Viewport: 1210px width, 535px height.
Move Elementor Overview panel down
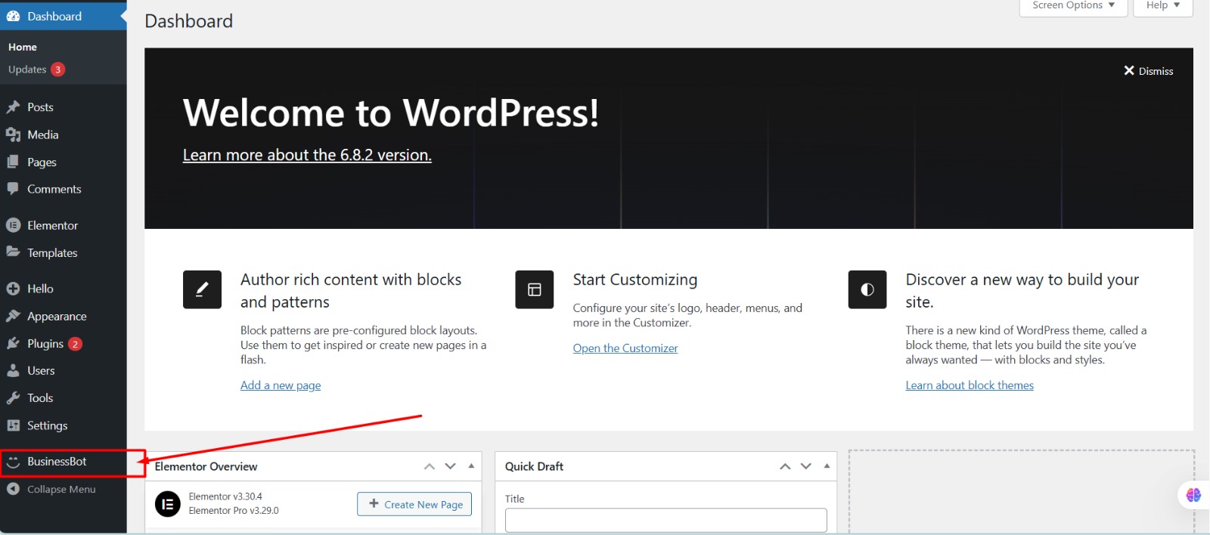click(x=451, y=466)
